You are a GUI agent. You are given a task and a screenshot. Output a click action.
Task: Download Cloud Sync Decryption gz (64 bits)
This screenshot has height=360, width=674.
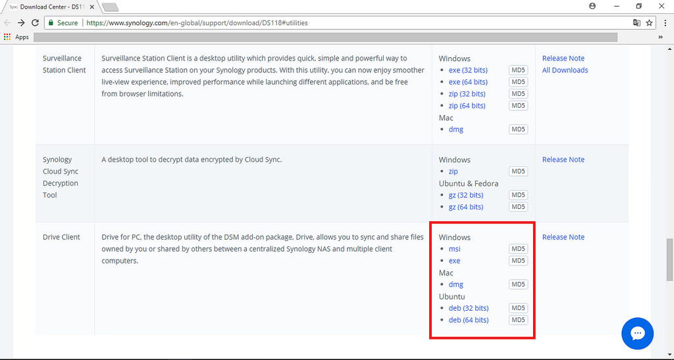(x=466, y=207)
